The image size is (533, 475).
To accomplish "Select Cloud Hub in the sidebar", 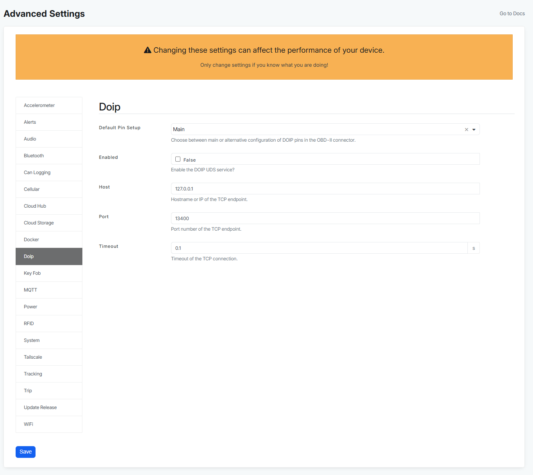I will (49, 206).
